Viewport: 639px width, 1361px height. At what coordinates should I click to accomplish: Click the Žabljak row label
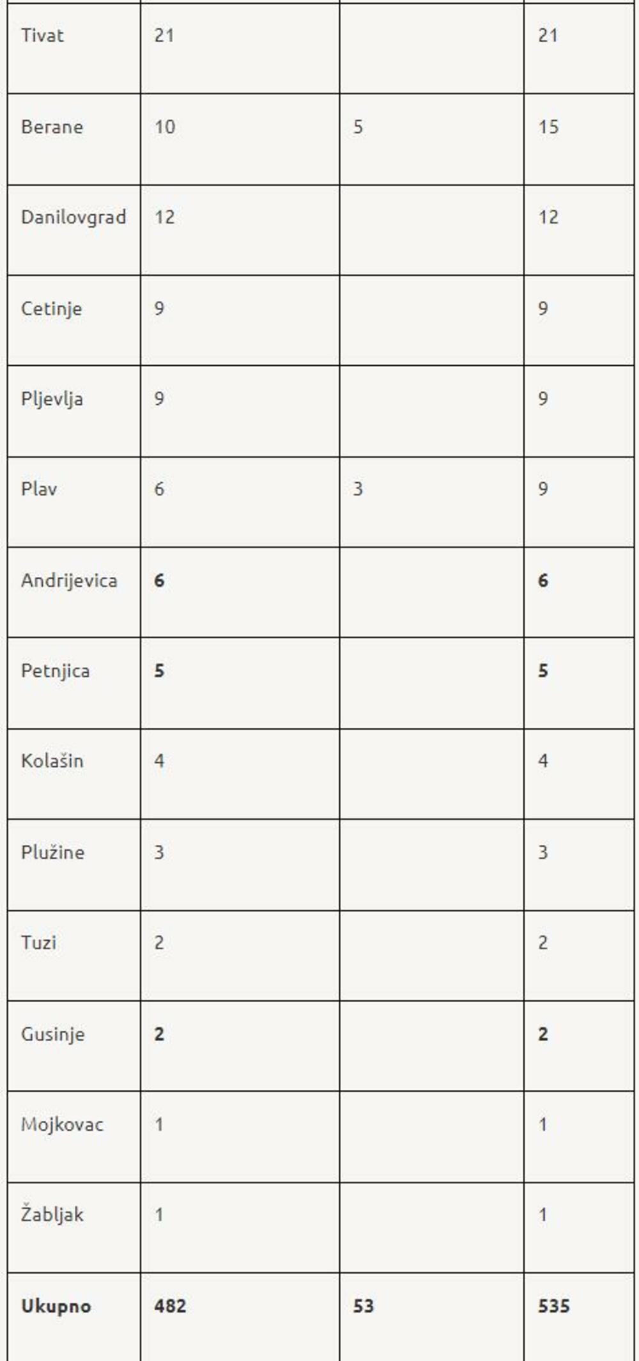52,1215
